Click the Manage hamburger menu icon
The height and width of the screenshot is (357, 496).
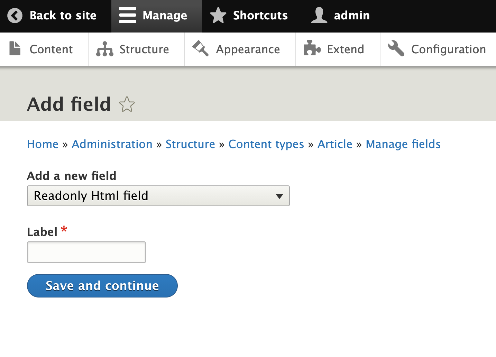[127, 15]
